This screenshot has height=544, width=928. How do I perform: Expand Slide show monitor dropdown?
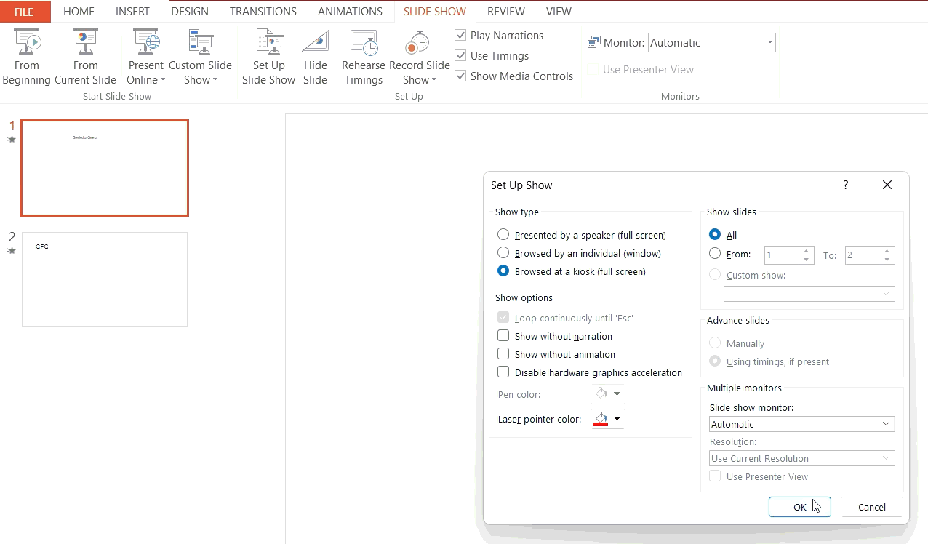click(887, 424)
